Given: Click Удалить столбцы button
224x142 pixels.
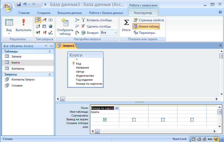Looking at the screenshot, I should pyautogui.click(x=96, y=26).
